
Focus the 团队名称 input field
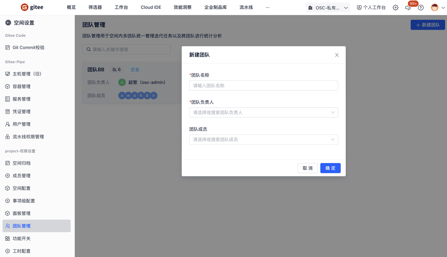pos(263,86)
